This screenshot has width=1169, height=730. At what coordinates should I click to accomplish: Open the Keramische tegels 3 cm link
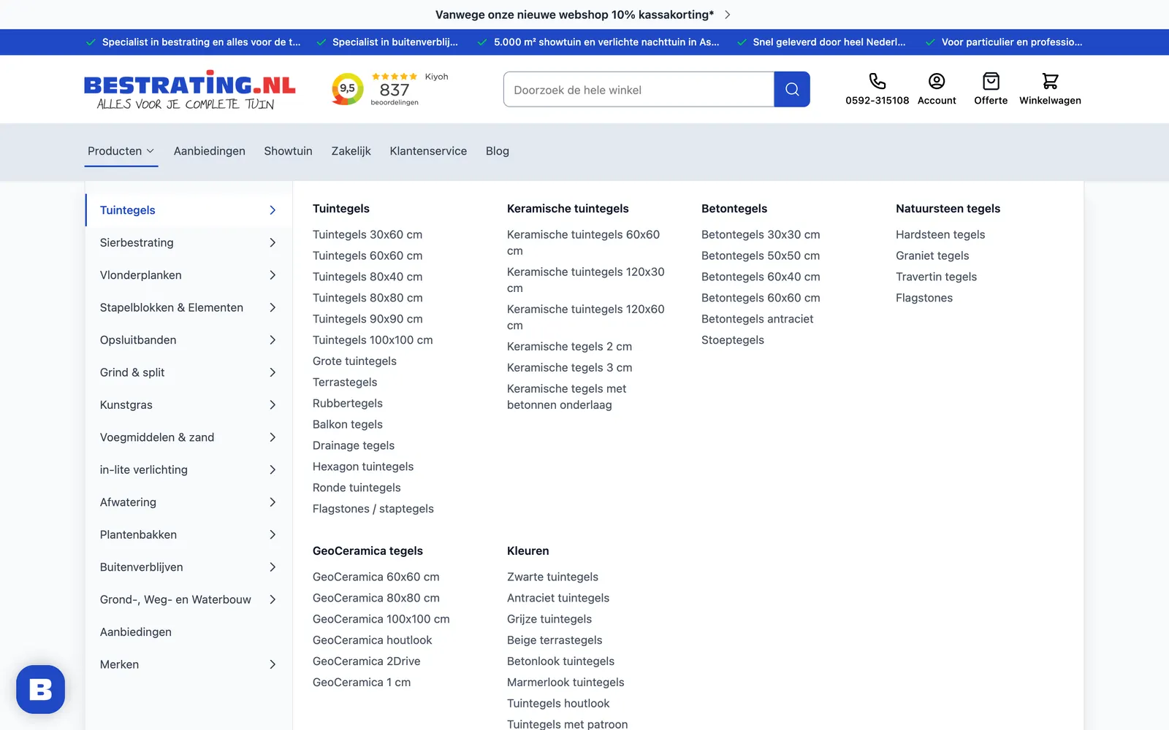pos(570,367)
